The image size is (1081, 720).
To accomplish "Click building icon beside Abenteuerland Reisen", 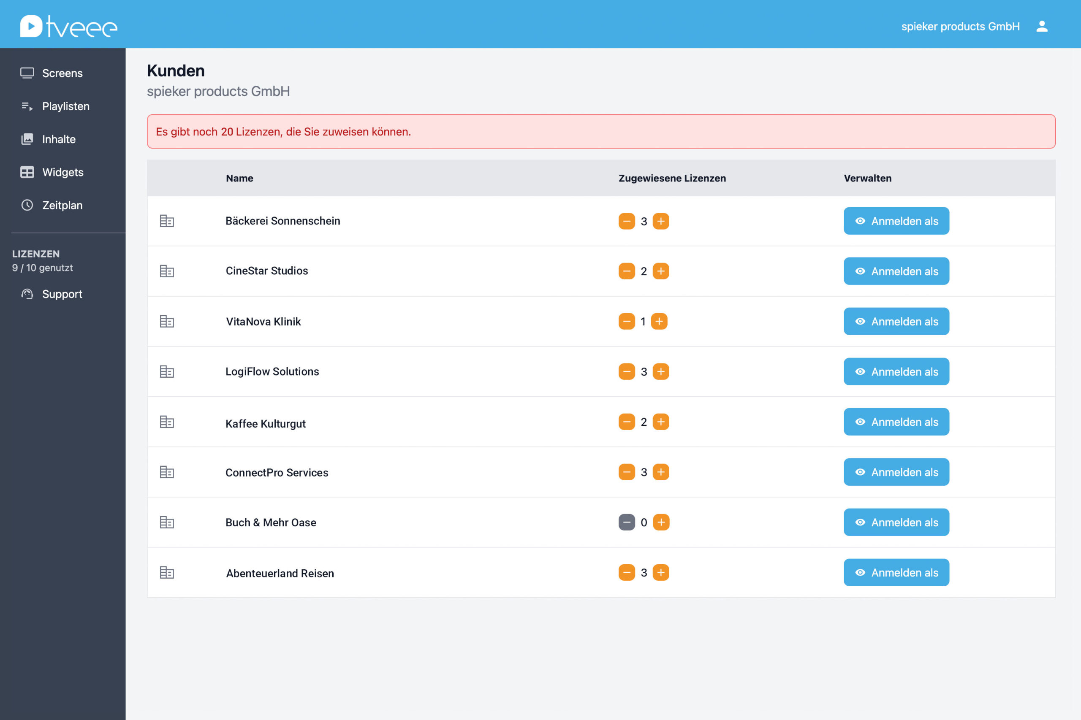I will click(167, 573).
